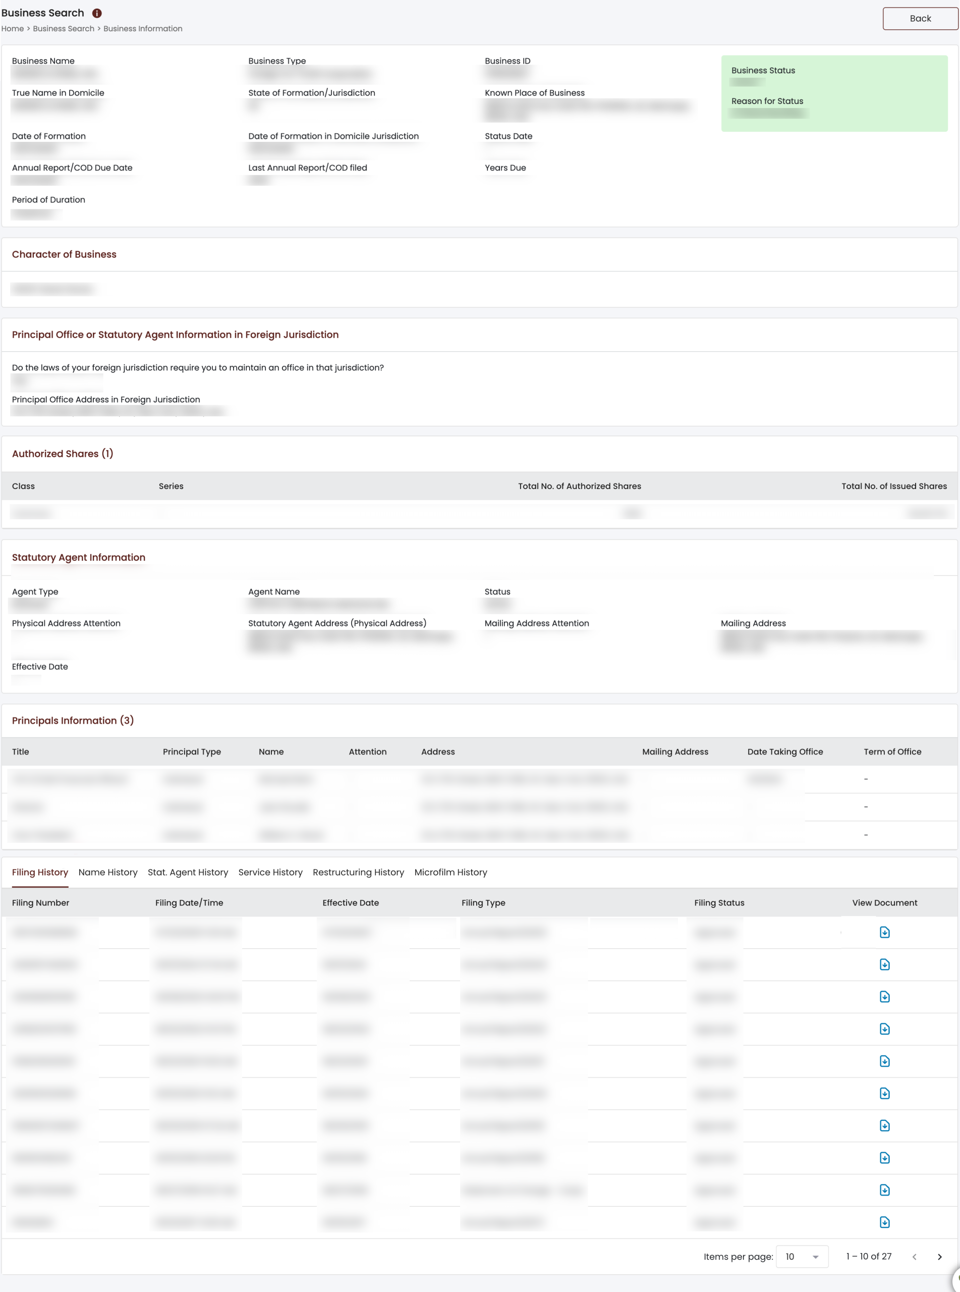This screenshot has height=1292, width=960.
Task: Click the Principals Information (3) heading
Action: click(73, 721)
